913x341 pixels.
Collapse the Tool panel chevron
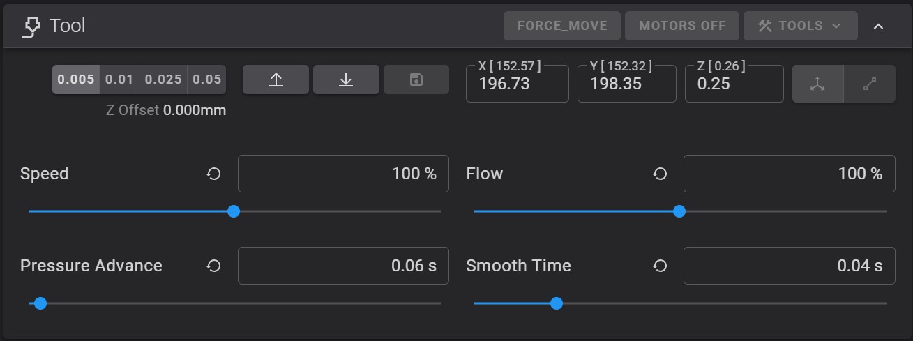point(879,26)
